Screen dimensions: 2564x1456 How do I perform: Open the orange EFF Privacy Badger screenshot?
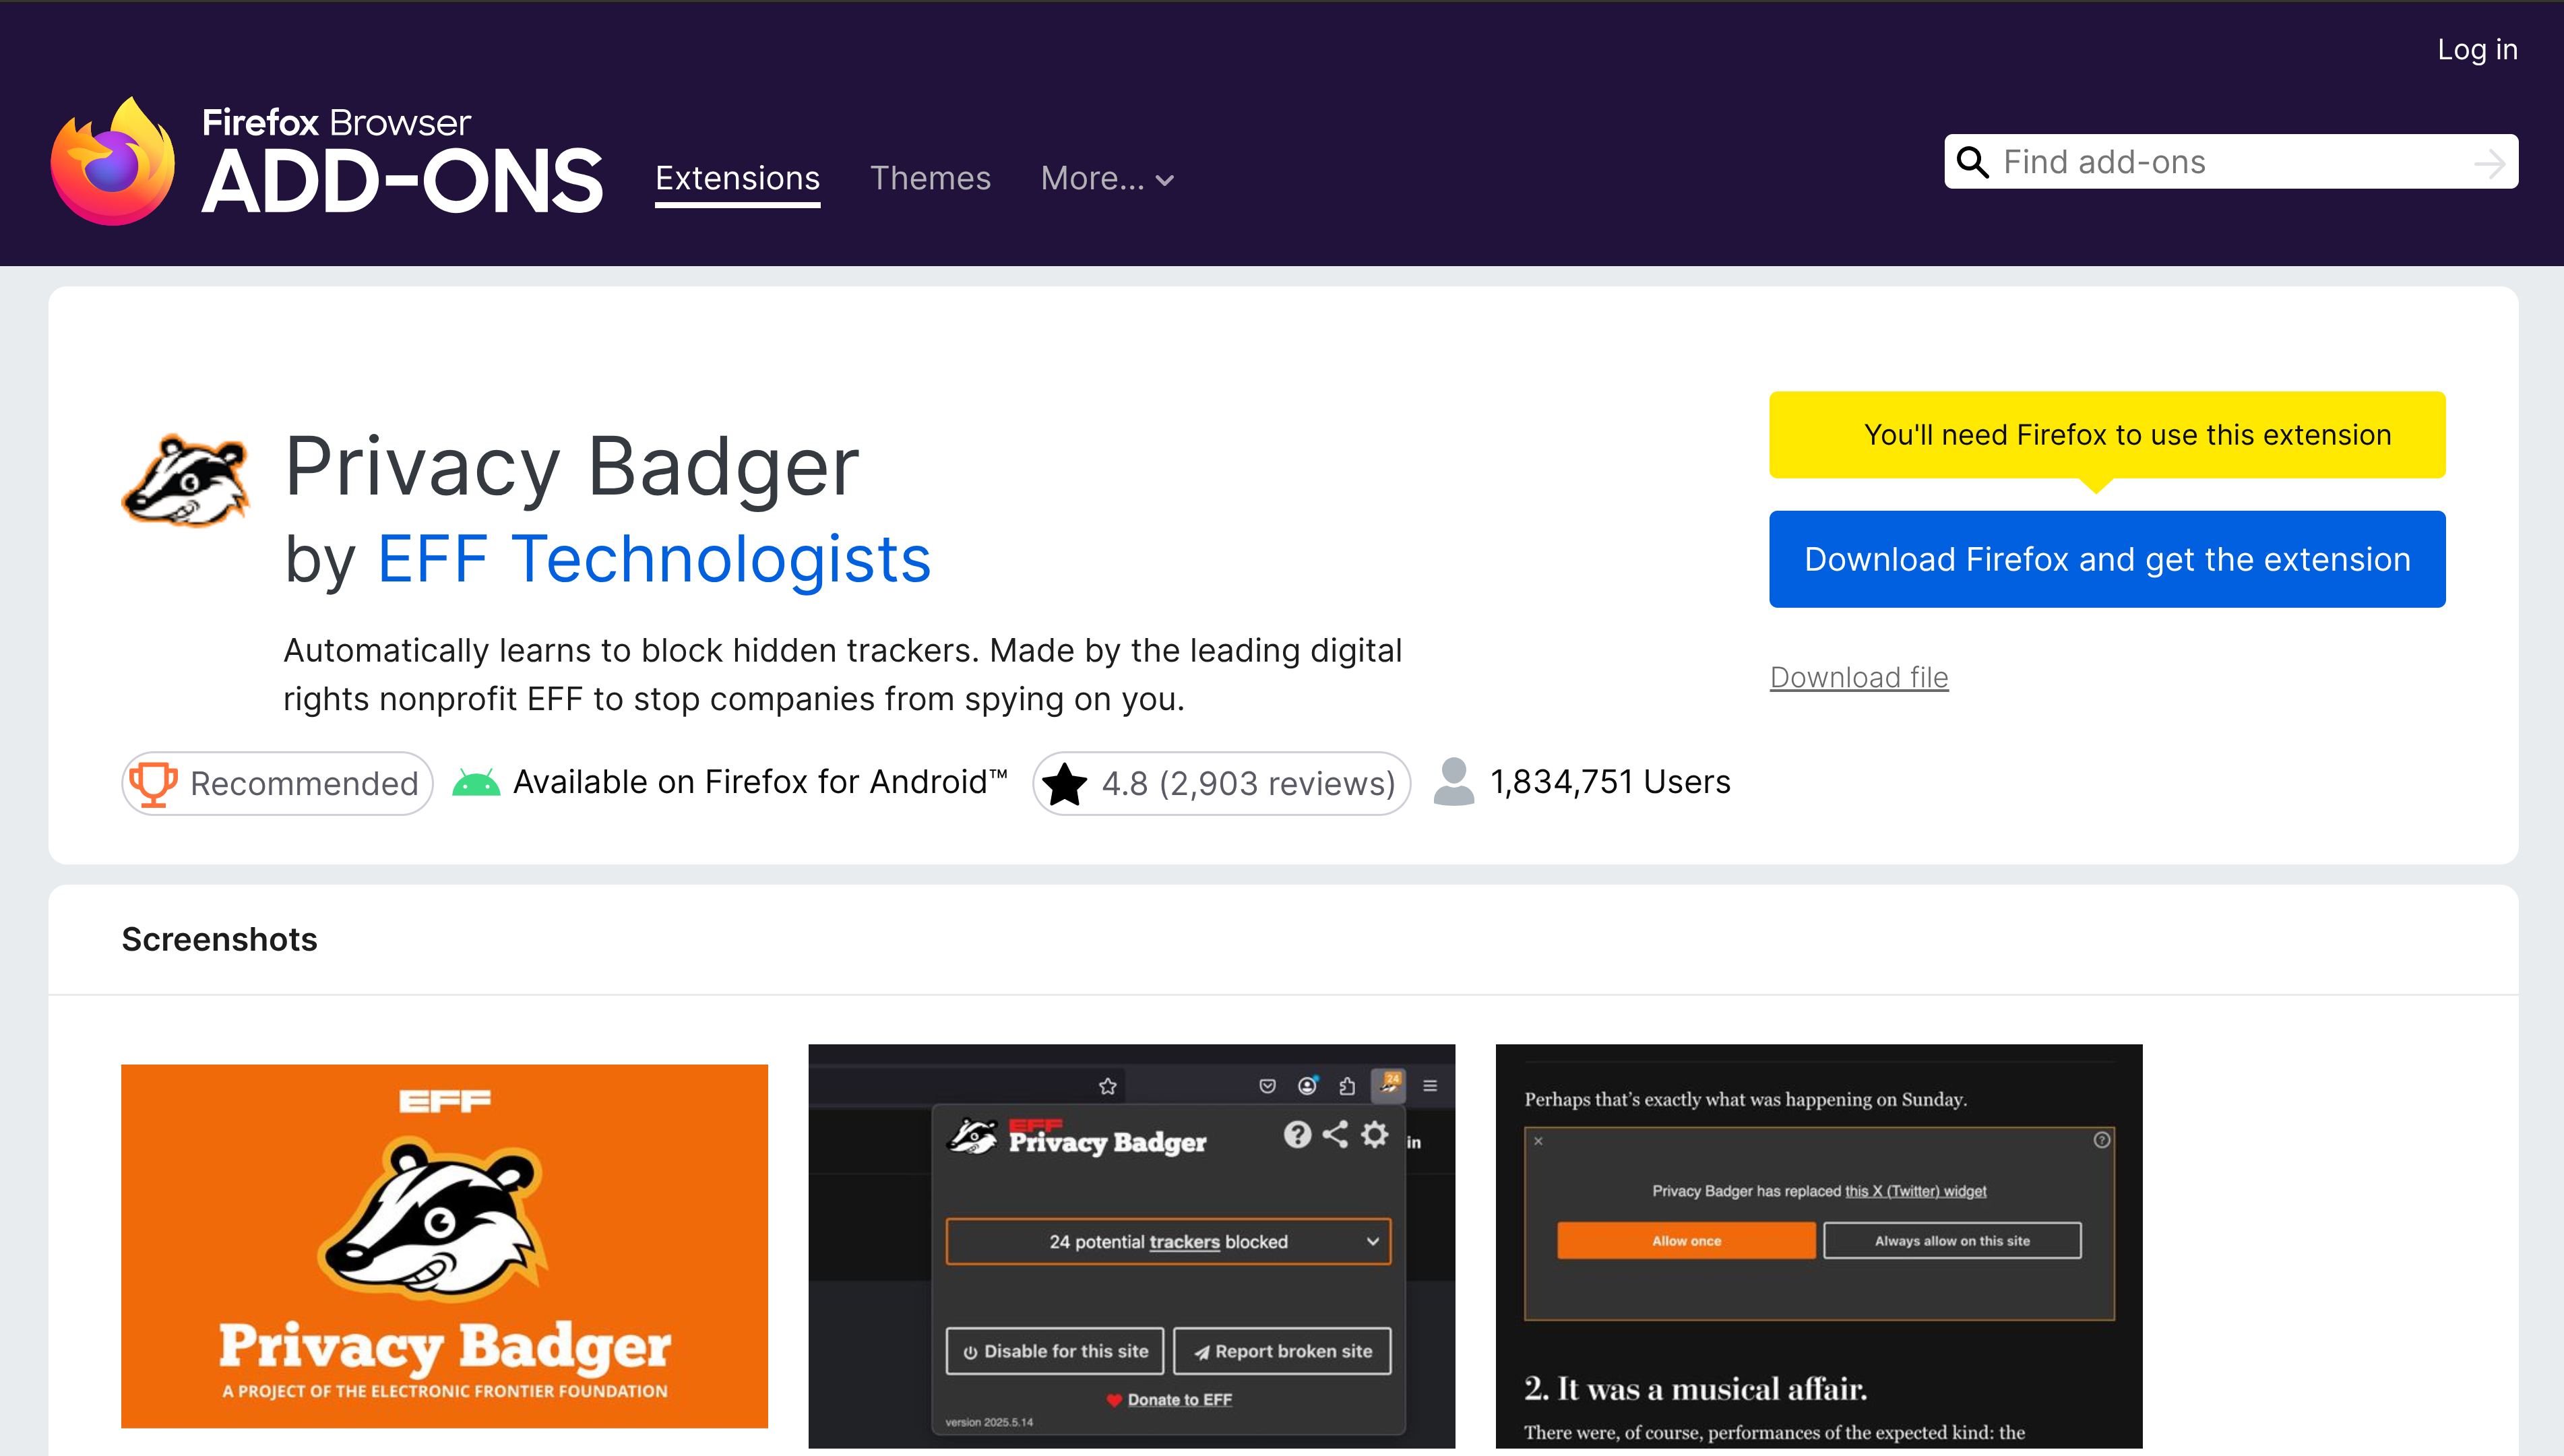point(445,1246)
